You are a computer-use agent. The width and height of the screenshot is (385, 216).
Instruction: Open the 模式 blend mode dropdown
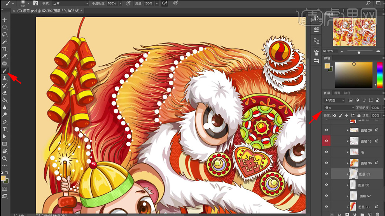[70, 3]
